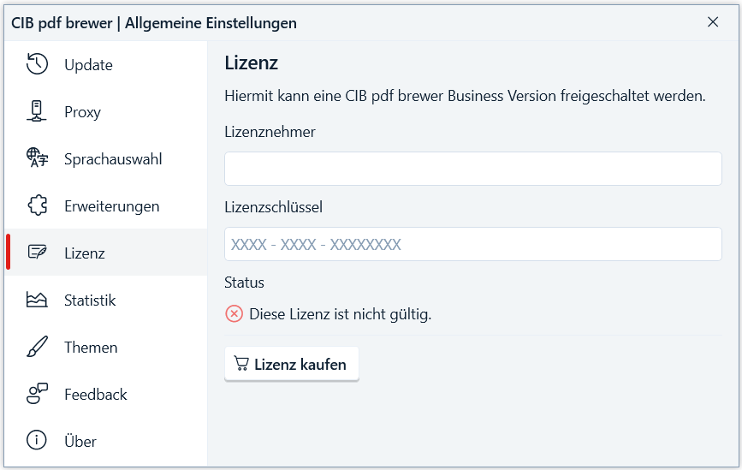Click the Sprachauswahl globe translate icon
Image resolution: width=742 pixels, height=470 pixels.
pyautogui.click(x=37, y=158)
